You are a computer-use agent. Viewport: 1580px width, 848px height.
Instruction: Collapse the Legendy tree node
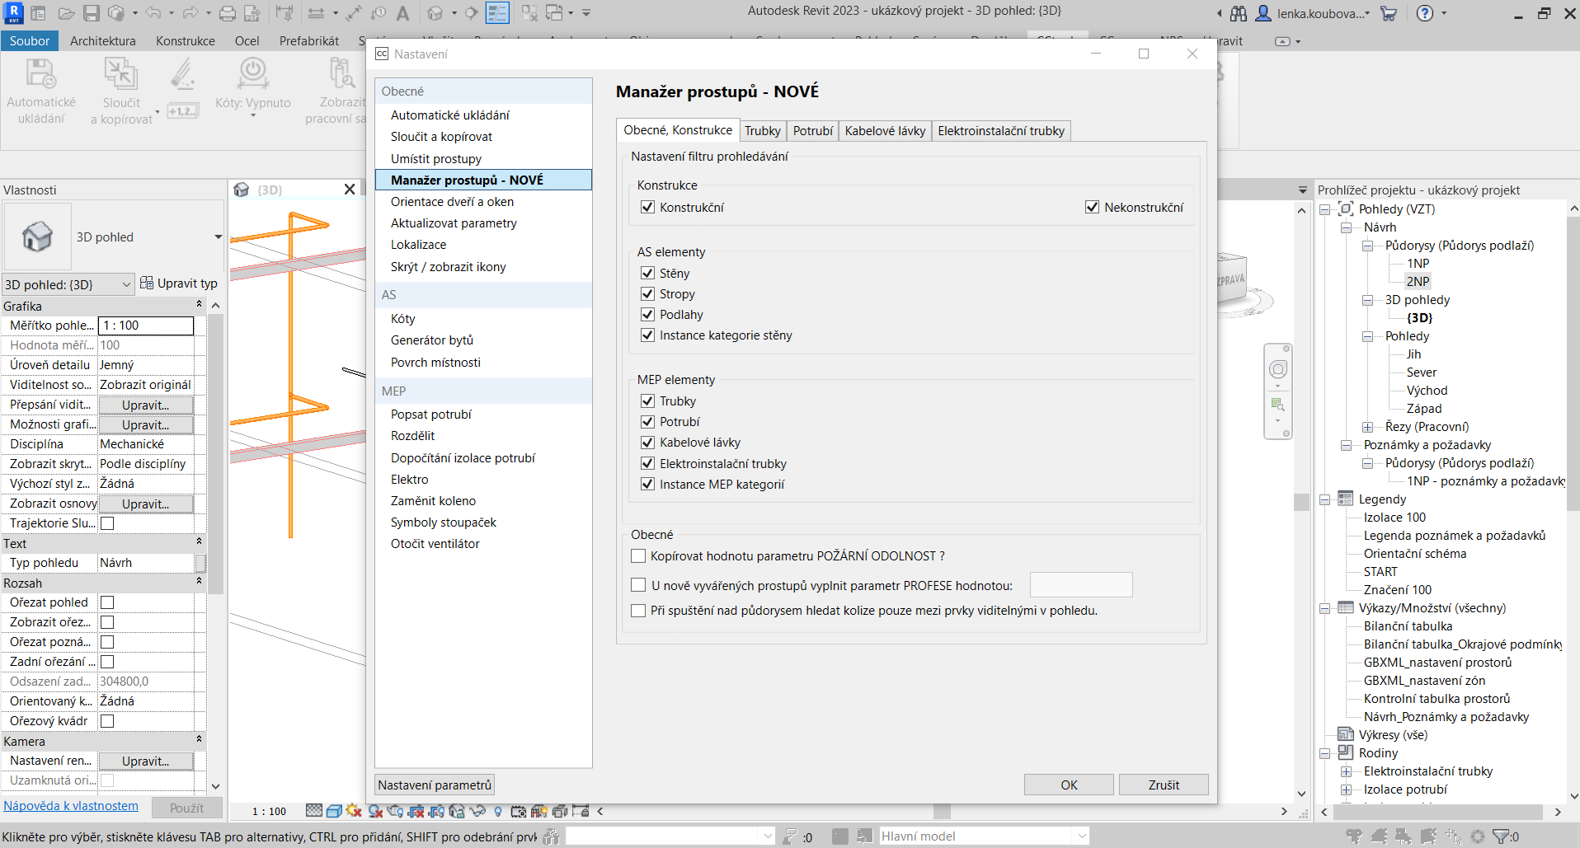pos(1324,499)
